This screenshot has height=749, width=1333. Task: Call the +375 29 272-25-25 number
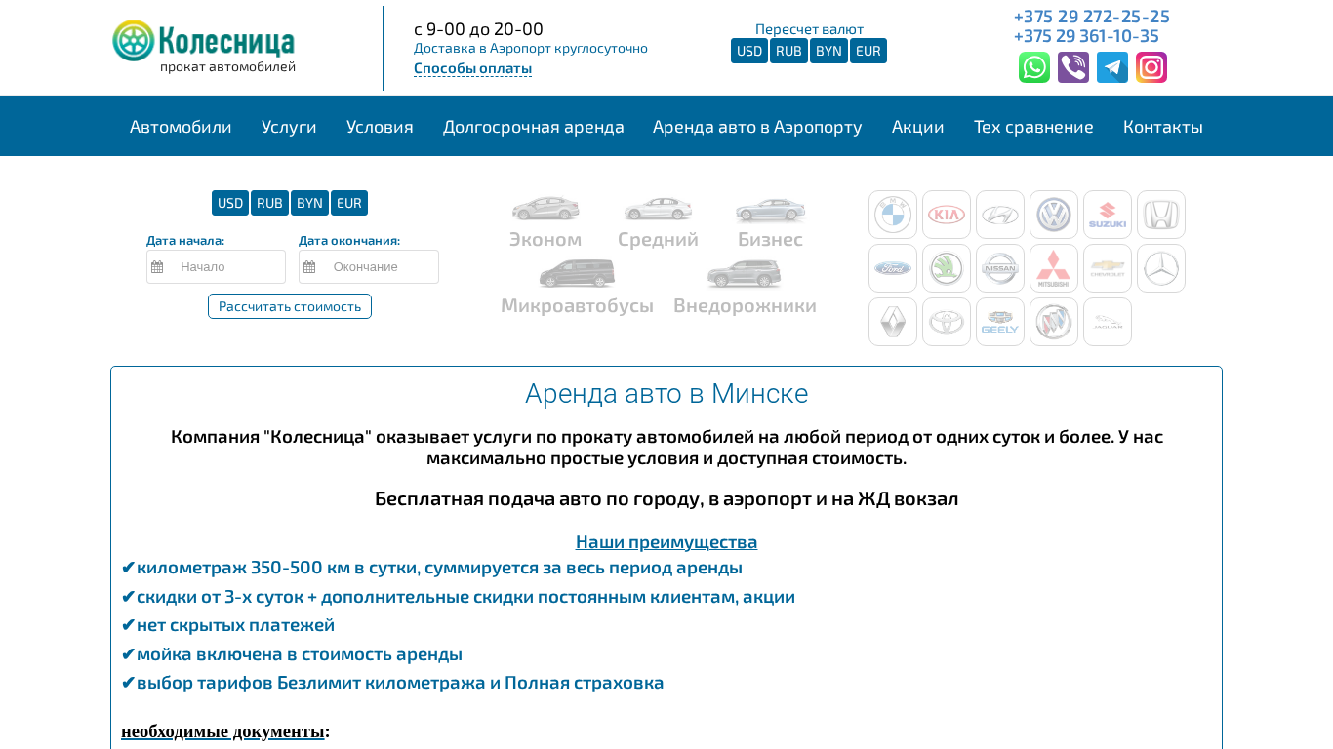(1092, 16)
